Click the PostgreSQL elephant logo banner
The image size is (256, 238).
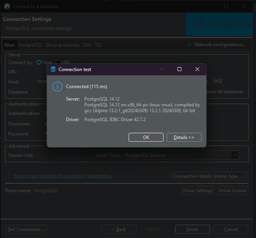[219, 24]
